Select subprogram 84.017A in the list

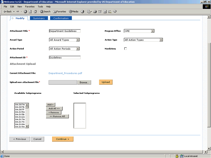20,119
